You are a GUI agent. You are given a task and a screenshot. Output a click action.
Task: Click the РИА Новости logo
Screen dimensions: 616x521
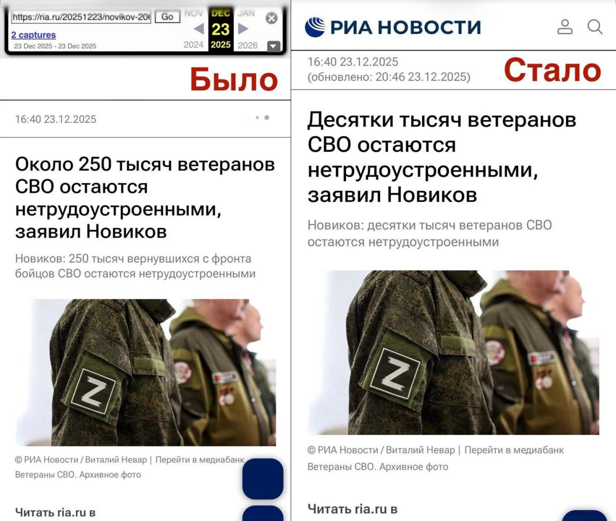pyautogui.click(x=393, y=27)
